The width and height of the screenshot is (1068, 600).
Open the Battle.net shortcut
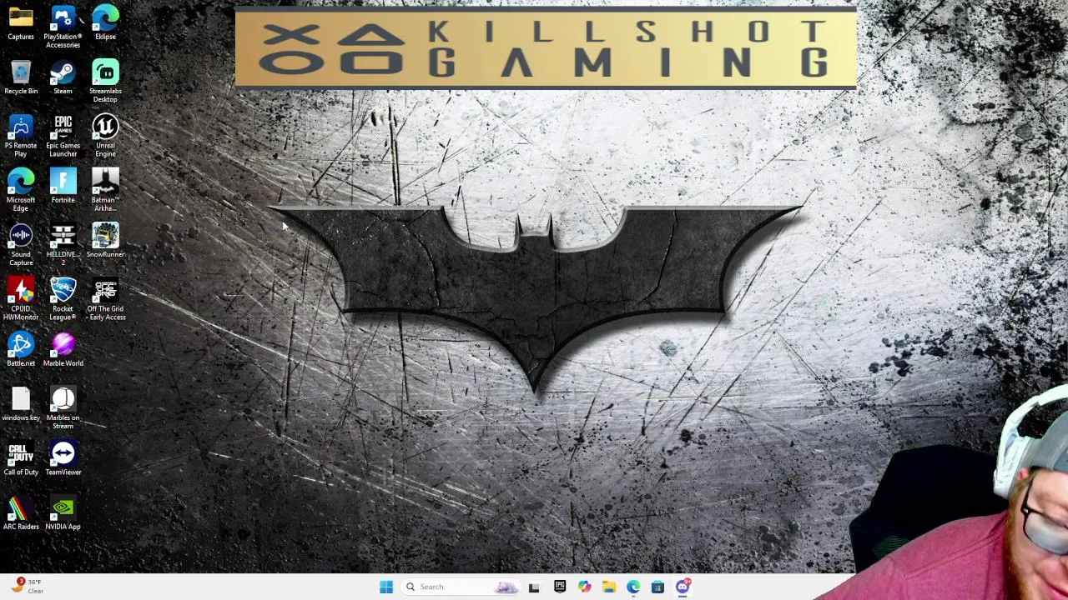click(21, 349)
